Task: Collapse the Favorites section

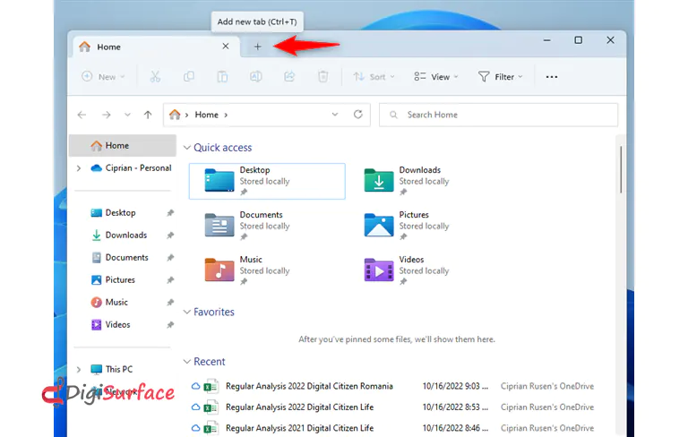Action: tap(187, 312)
